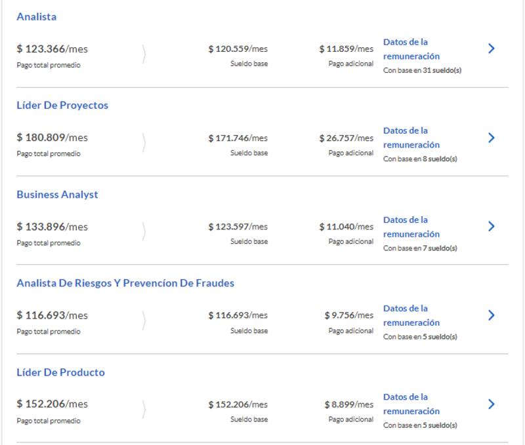Click the right chevron for Business Analyst
The height and width of the screenshot is (445, 525).
click(x=492, y=226)
